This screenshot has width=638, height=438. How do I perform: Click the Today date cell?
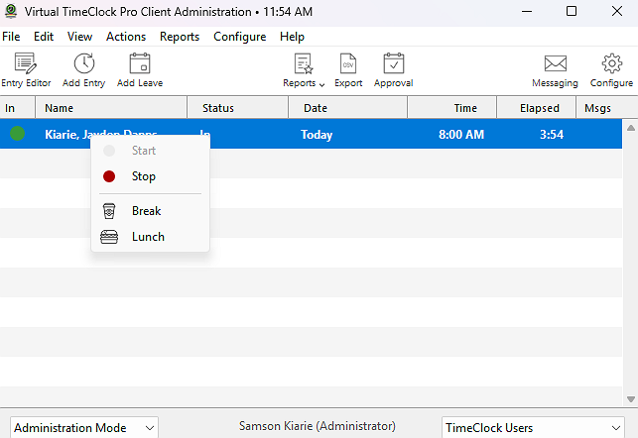click(317, 135)
